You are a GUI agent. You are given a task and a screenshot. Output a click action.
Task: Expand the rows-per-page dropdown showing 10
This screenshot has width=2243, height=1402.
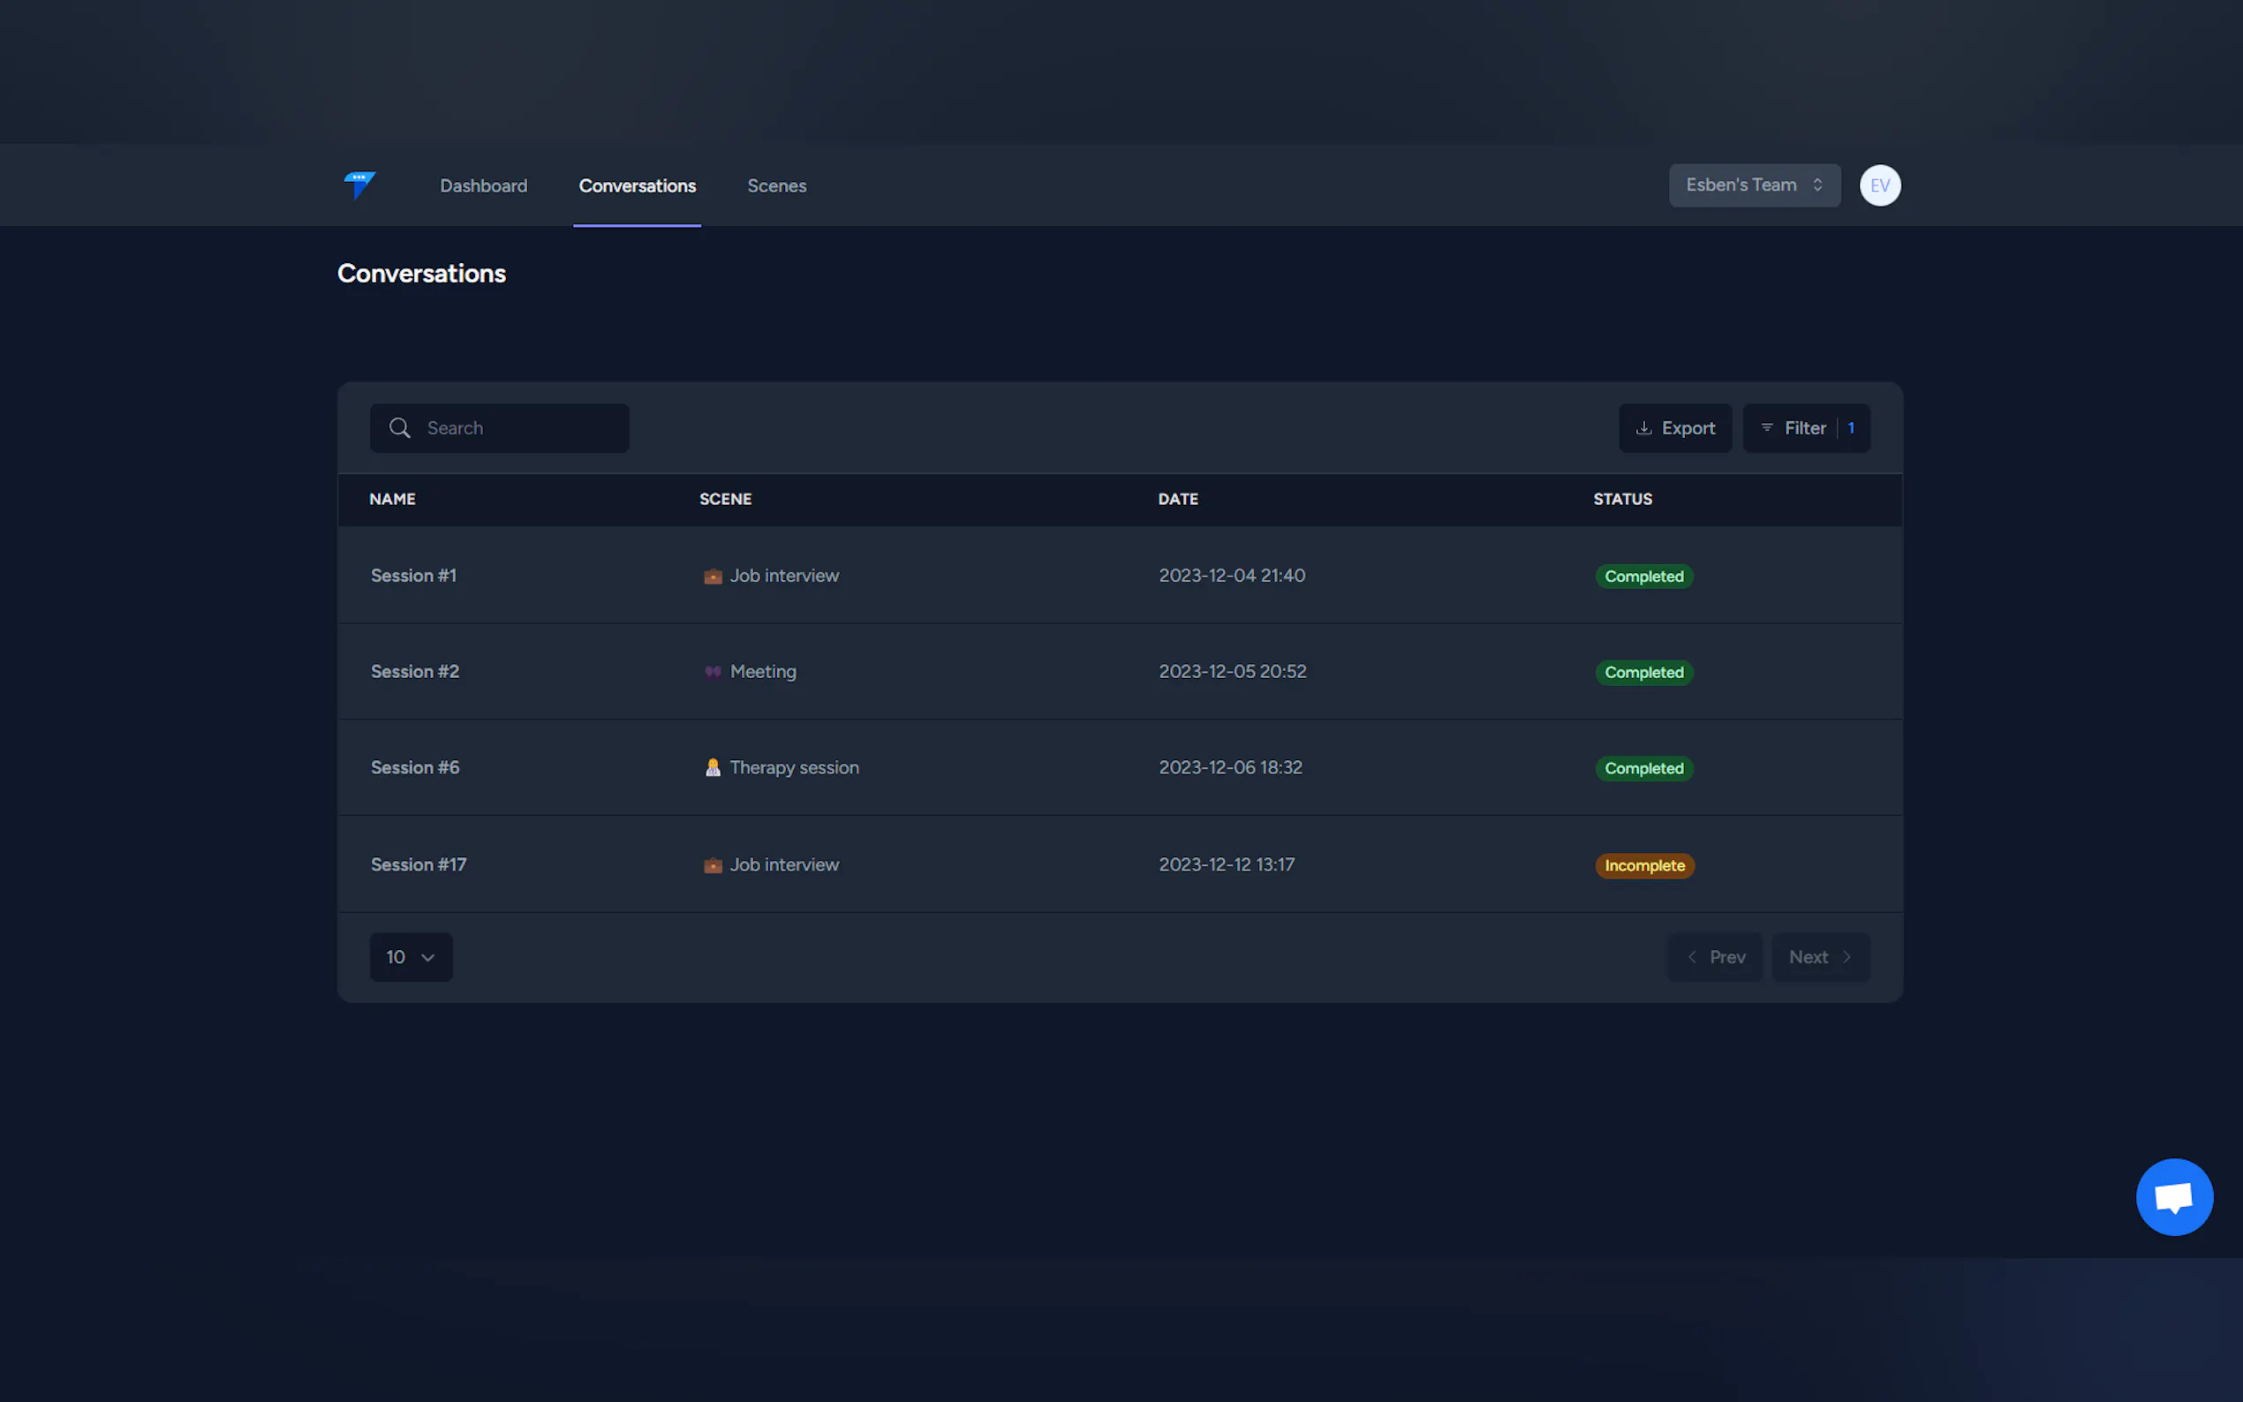[411, 956]
